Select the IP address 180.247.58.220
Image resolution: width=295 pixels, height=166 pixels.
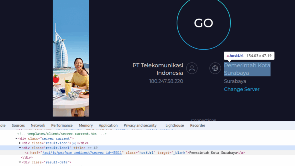click(x=166, y=81)
